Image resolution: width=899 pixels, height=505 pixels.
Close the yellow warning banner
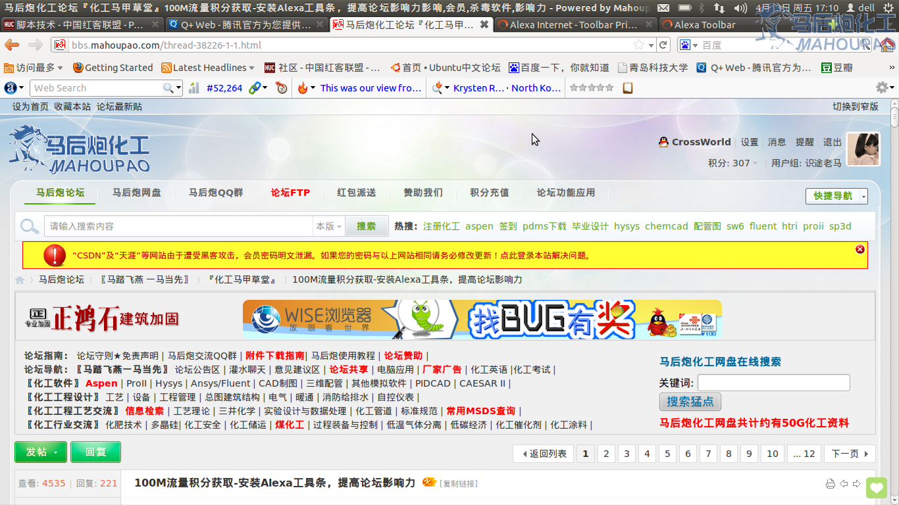[x=860, y=249]
